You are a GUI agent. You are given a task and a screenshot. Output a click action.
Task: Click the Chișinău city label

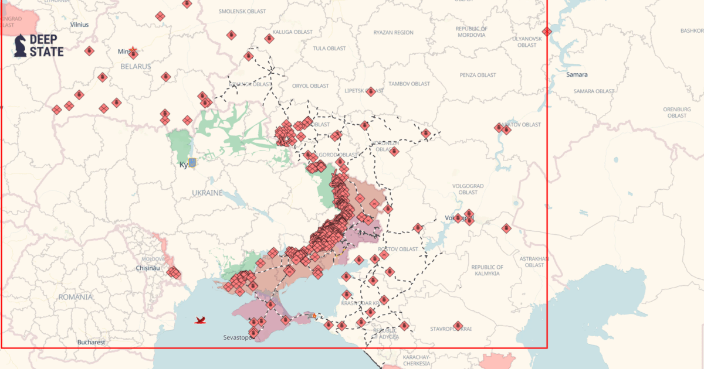click(147, 268)
